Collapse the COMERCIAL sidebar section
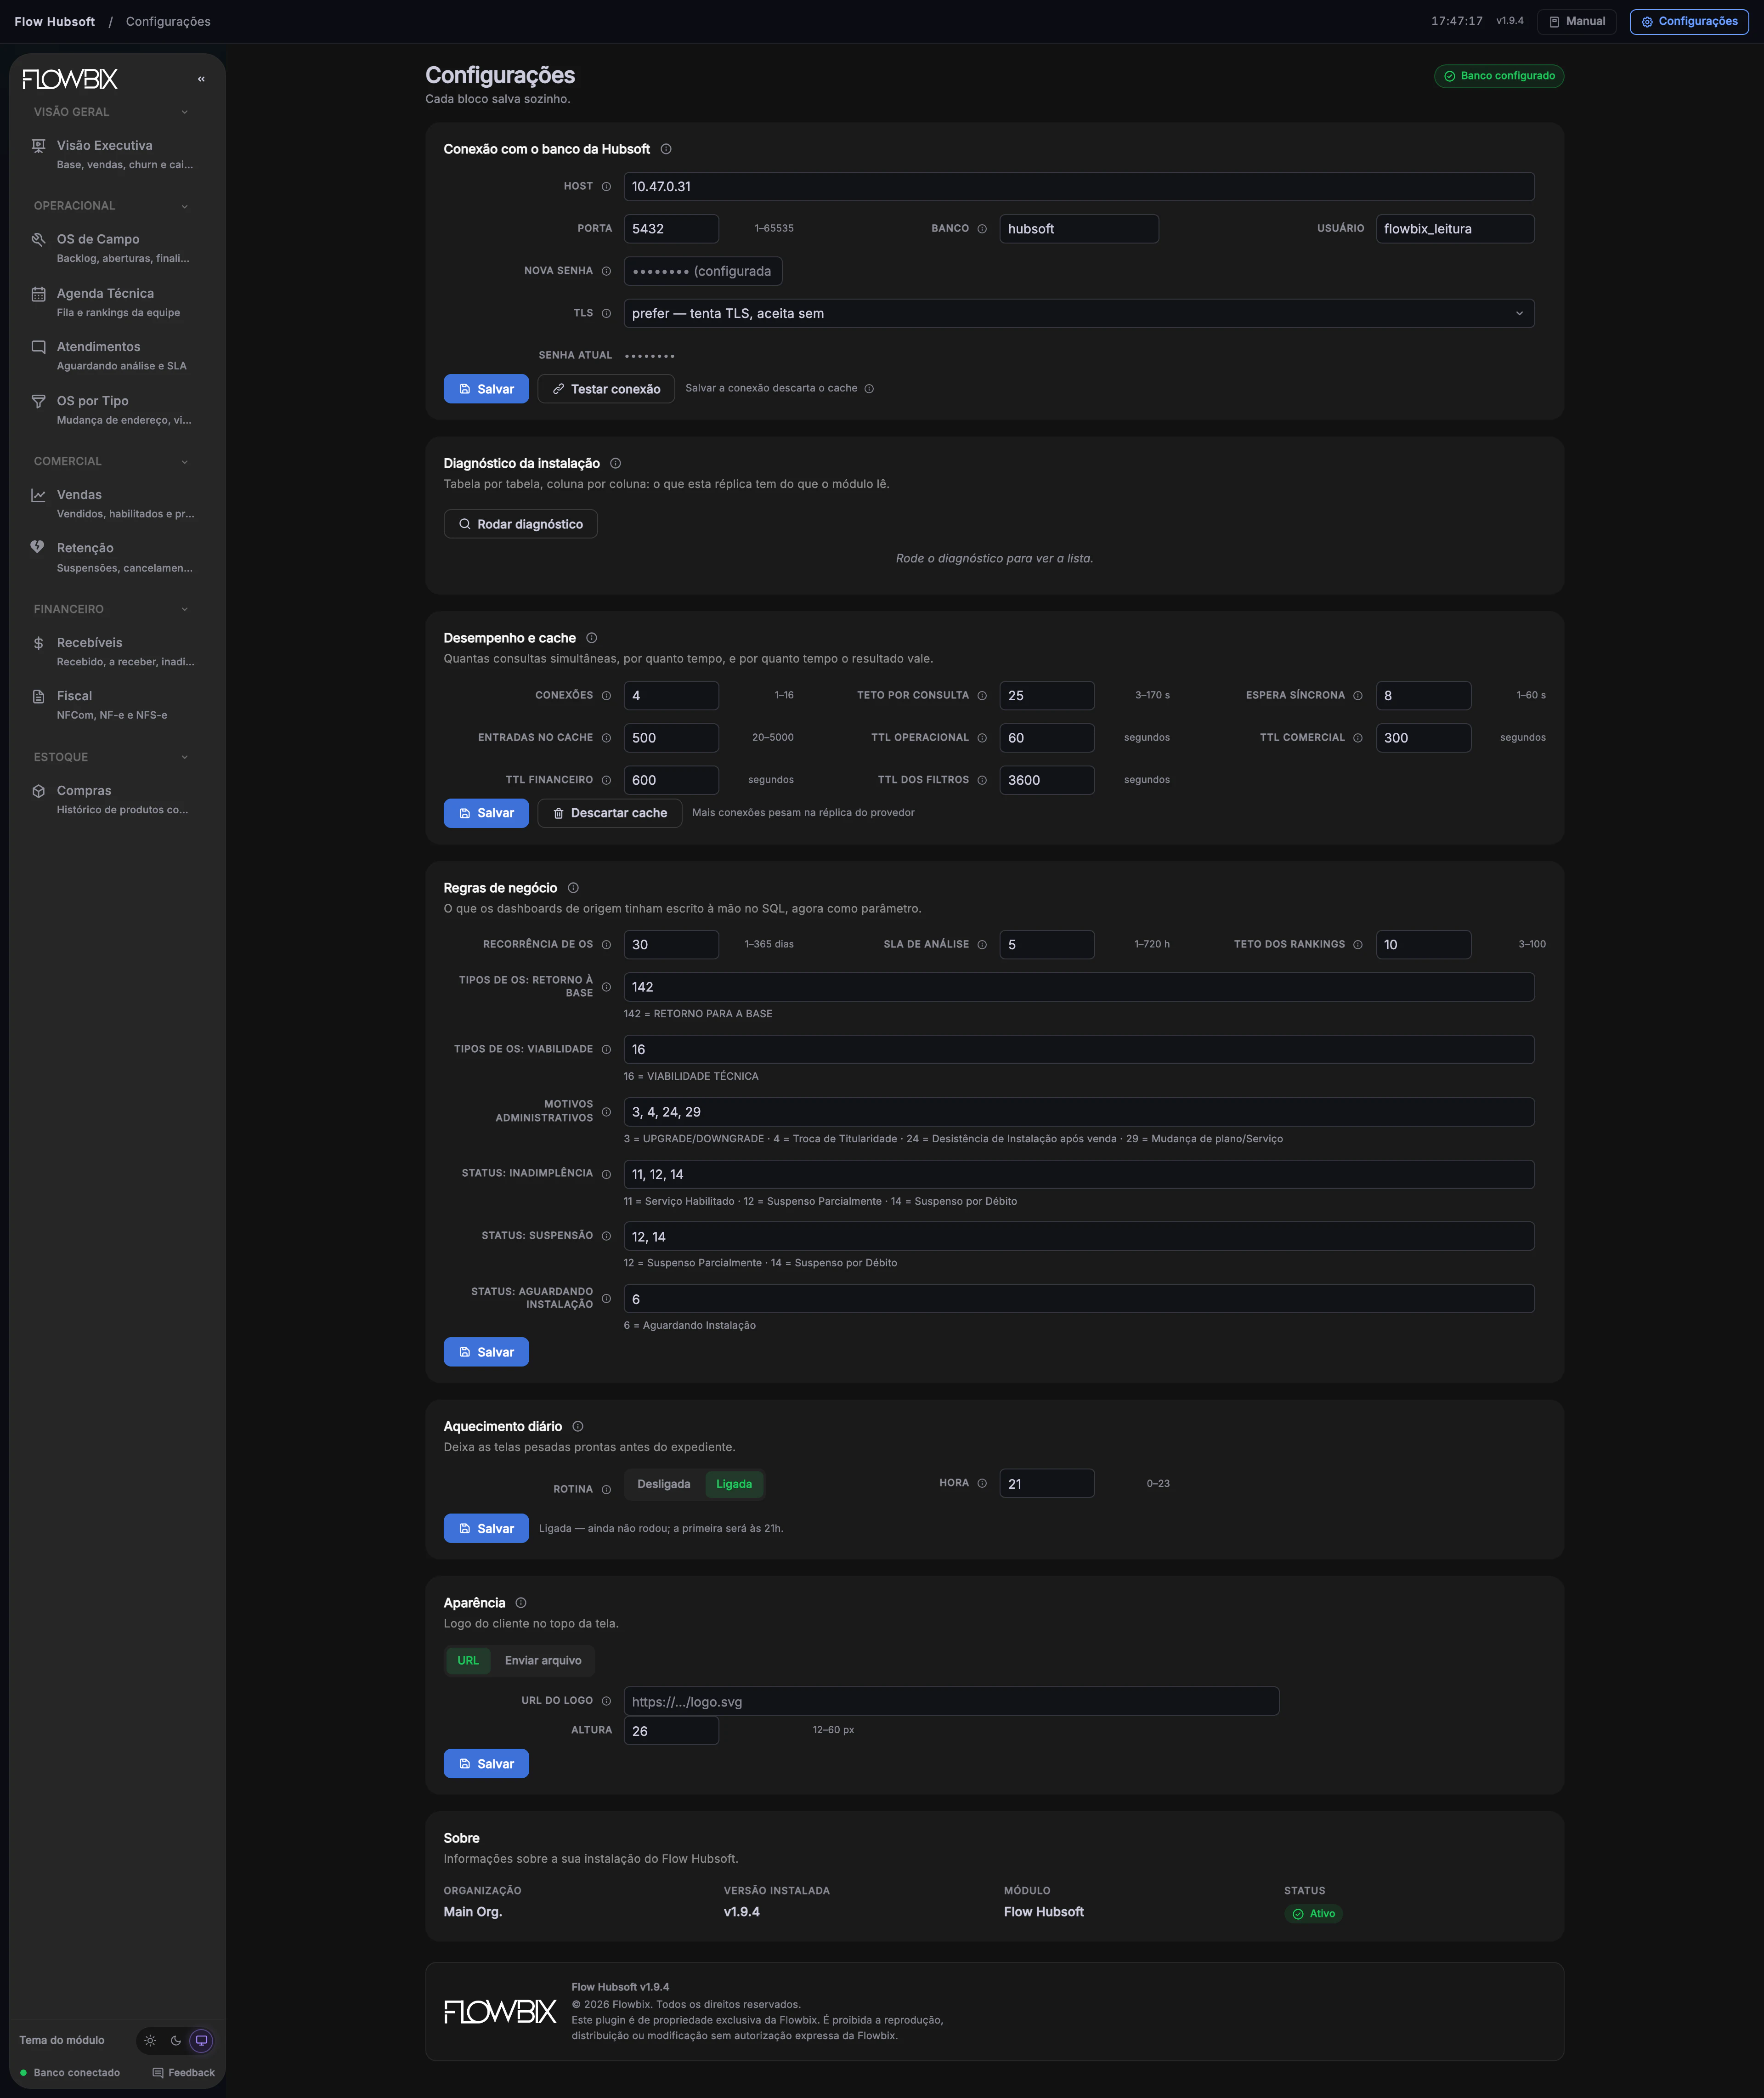The image size is (1764, 2098). (111, 462)
